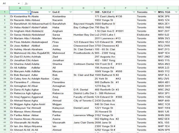Expand the Name Box dropdown arrow
Screen dimensions: 179x133
coord(19,4)
